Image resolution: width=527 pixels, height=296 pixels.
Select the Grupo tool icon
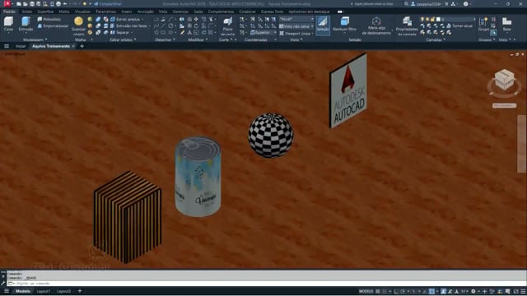coord(483,24)
